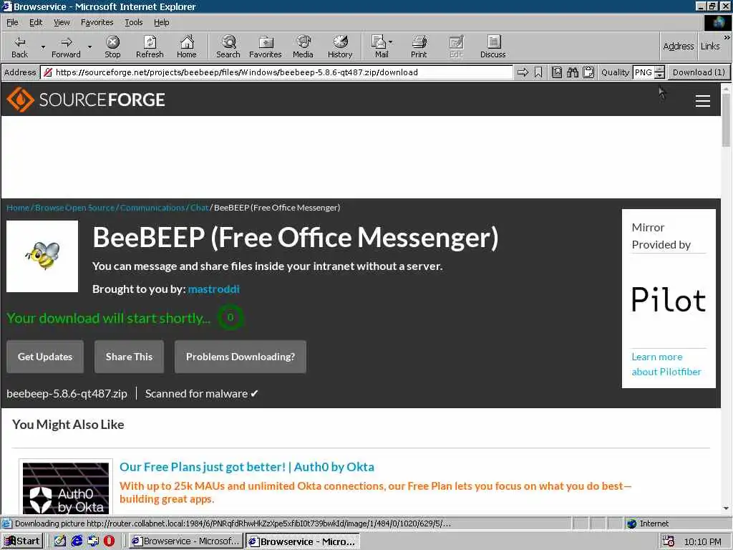Click the vertical scrollbar thumb
The height and width of the screenshot is (550, 733).
(726, 120)
